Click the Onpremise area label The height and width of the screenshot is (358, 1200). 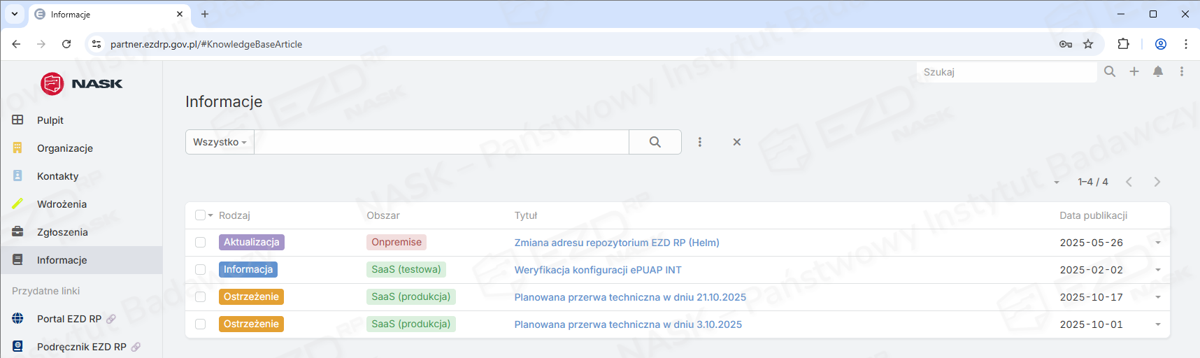click(x=397, y=242)
